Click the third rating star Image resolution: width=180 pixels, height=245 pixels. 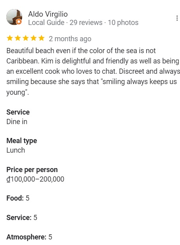(26, 38)
